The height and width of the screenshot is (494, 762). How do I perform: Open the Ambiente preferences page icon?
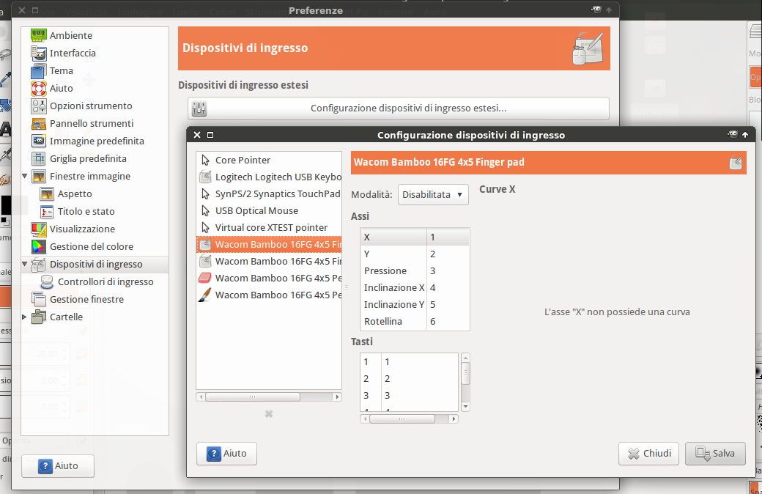tap(38, 35)
